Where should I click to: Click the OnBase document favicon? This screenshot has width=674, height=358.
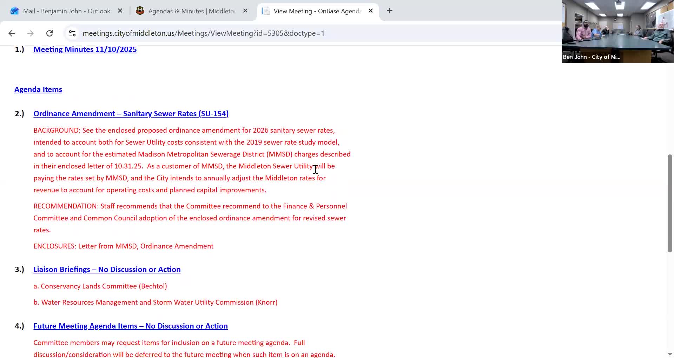(266, 11)
